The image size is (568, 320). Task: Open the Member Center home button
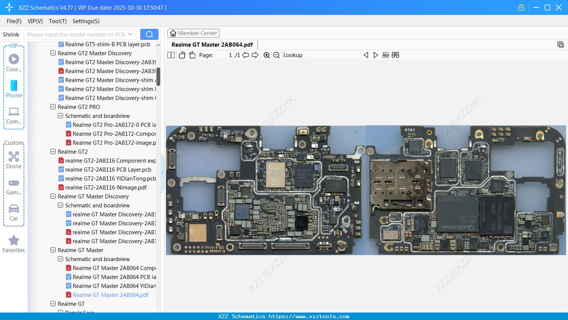(x=193, y=33)
